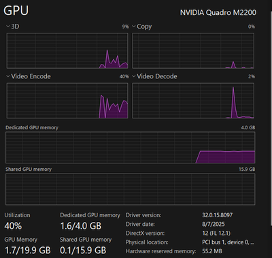Click the NVIDIA Quadro M2200 device name
272x258 pixels.
coord(218,12)
